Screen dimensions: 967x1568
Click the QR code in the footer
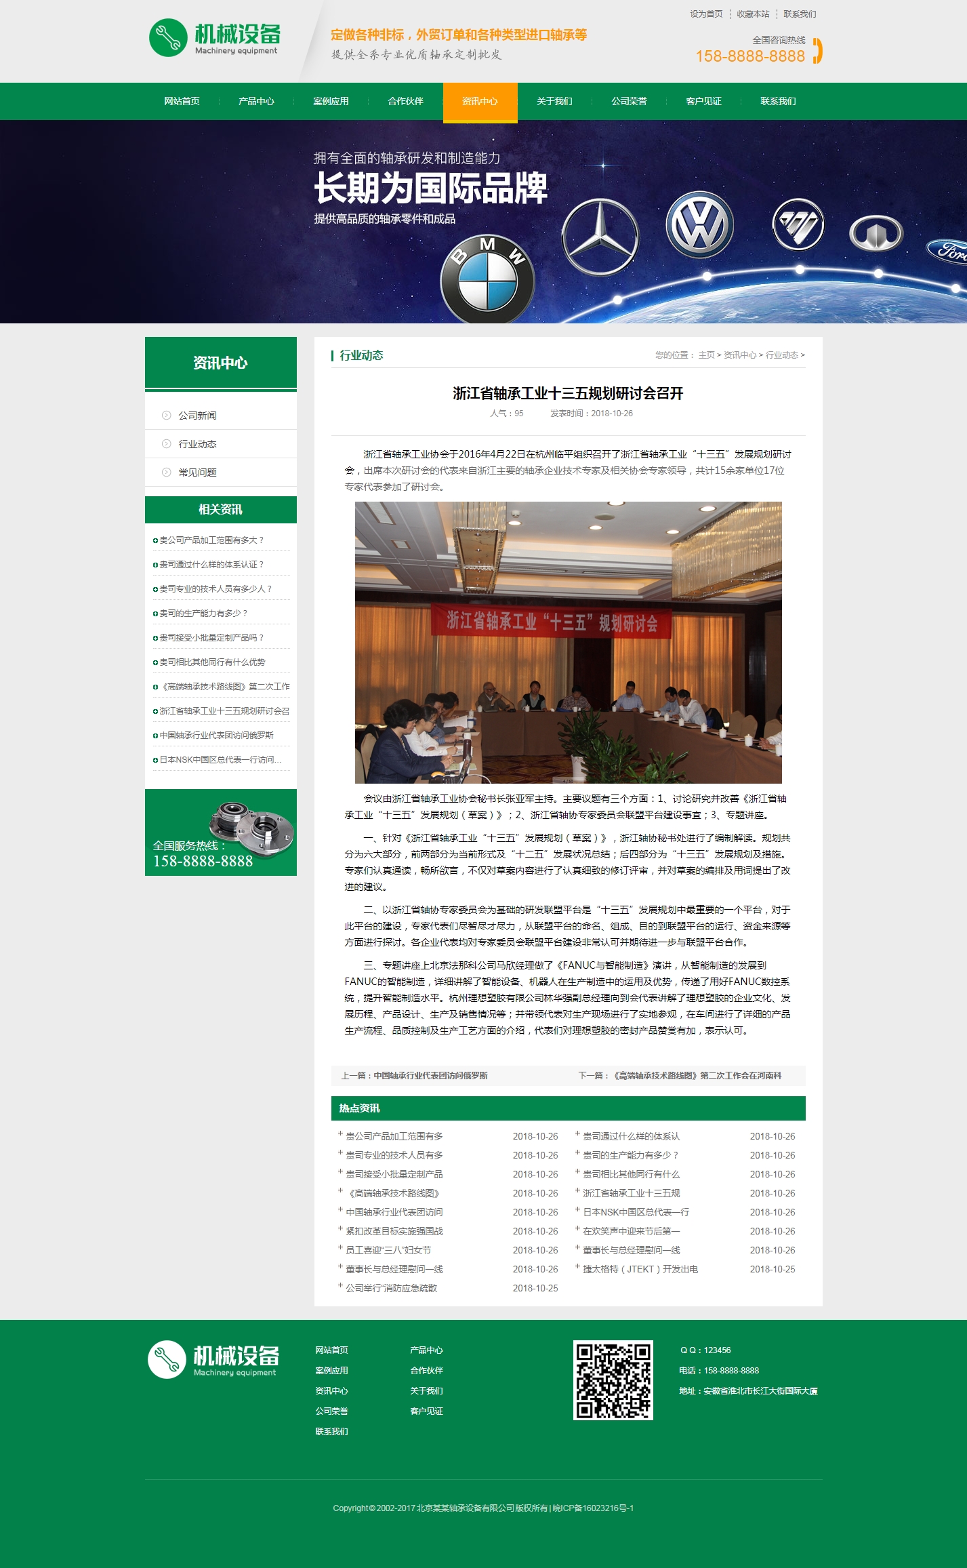tap(613, 1380)
